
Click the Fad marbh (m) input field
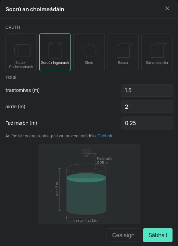147,123
